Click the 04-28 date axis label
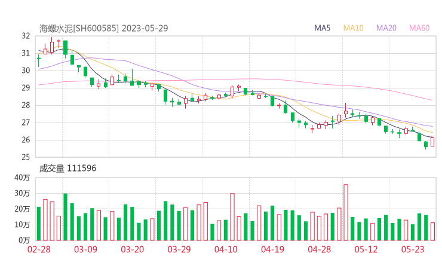Viewport: 442px width, 263px height. click(320, 249)
